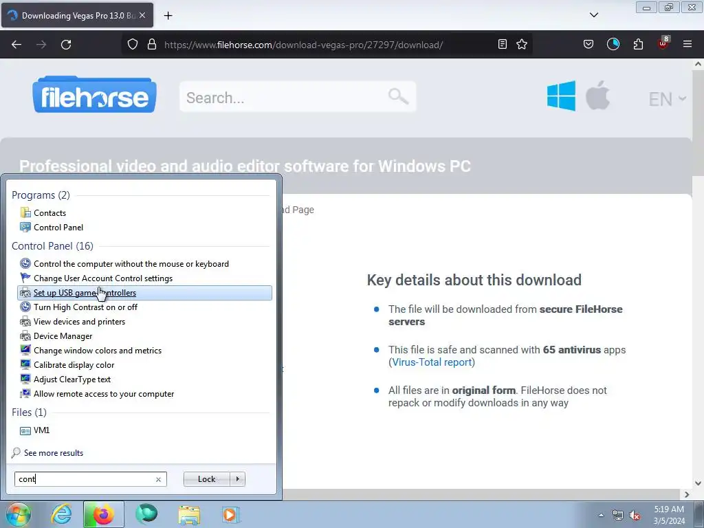
Task: Click the magnifier icon in FileHorse search
Action: (x=398, y=96)
